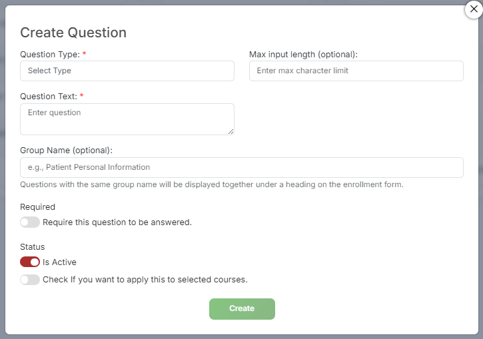Click the 'Group Name (optional)' label
The image size is (483, 339).
(x=66, y=151)
